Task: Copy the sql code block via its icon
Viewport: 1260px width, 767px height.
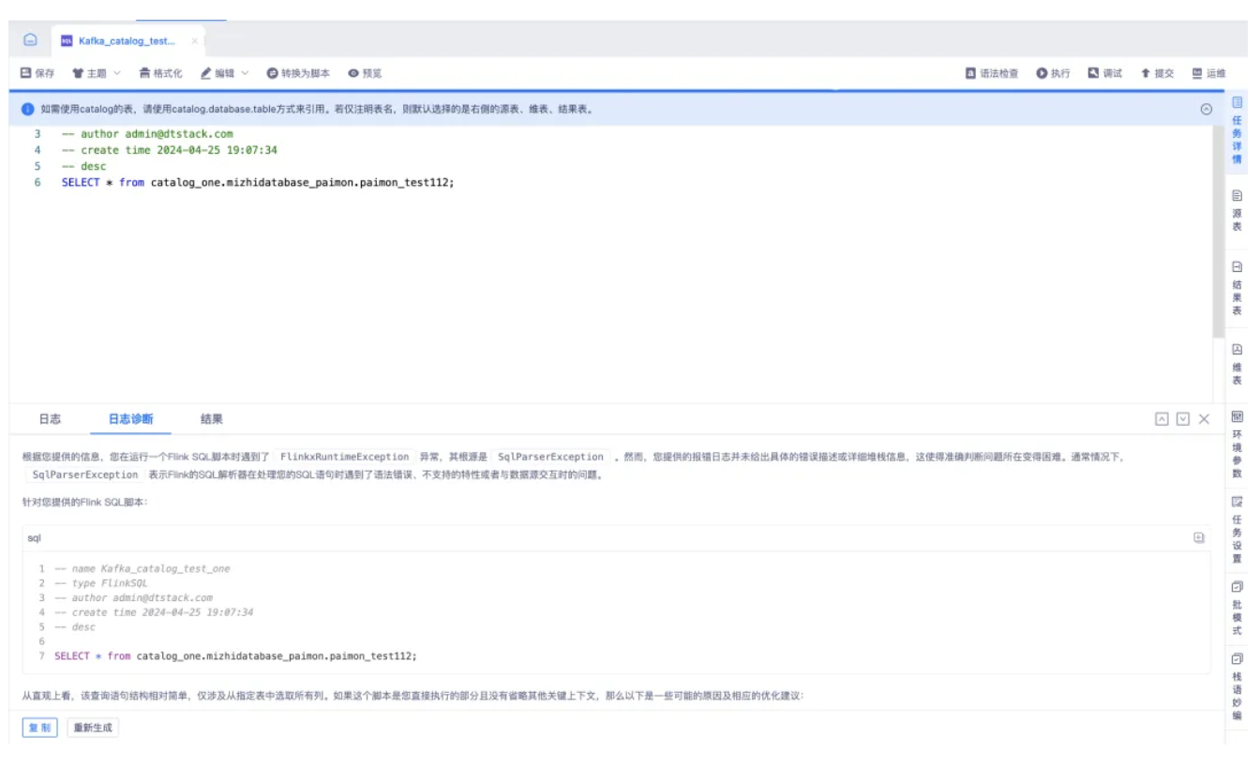Action: (1198, 537)
